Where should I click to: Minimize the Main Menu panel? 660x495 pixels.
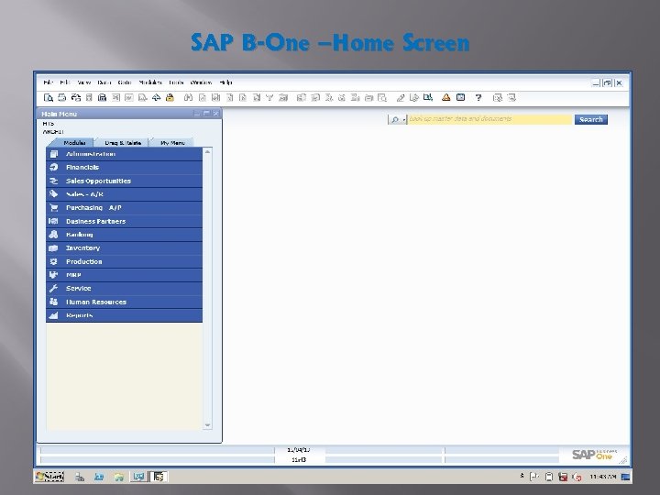click(196, 114)
